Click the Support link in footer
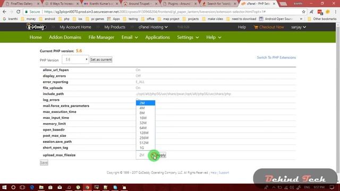The width and height of the screenshot is (340, 191). [x=224, y=172]
